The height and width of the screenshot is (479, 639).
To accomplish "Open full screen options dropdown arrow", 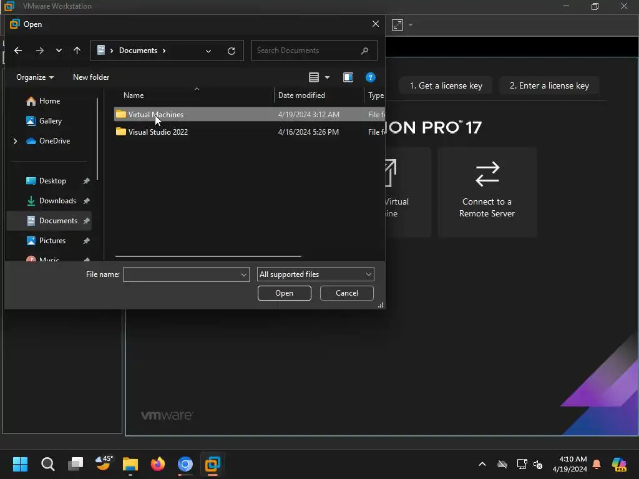I will [x=411, y=25].
